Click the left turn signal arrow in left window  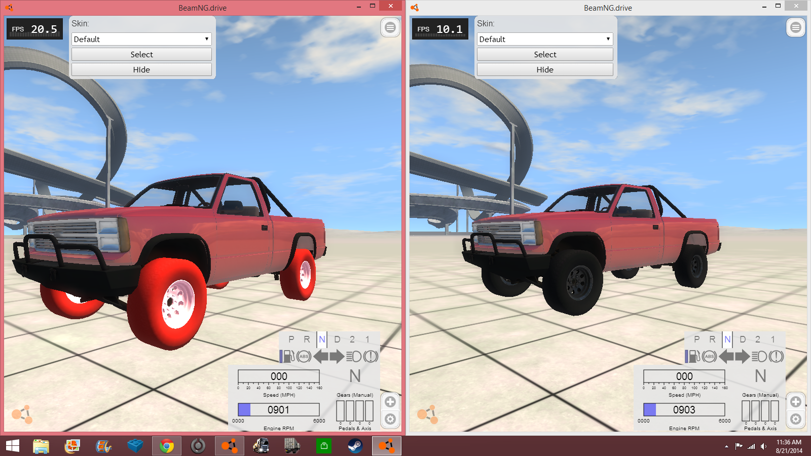tap(321, 356)
